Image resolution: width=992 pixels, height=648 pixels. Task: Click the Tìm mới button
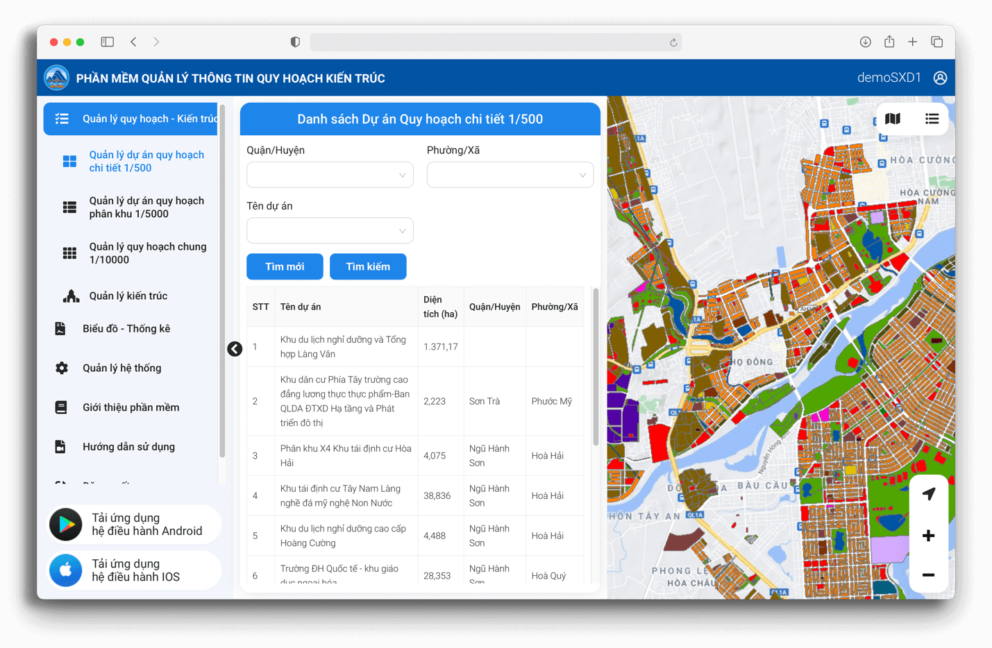[285, 266]
